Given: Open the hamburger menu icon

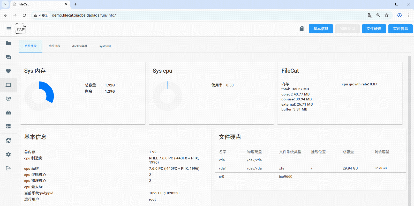Looking at the screenshot, I should pyautogui.click(x=9, y=29).
